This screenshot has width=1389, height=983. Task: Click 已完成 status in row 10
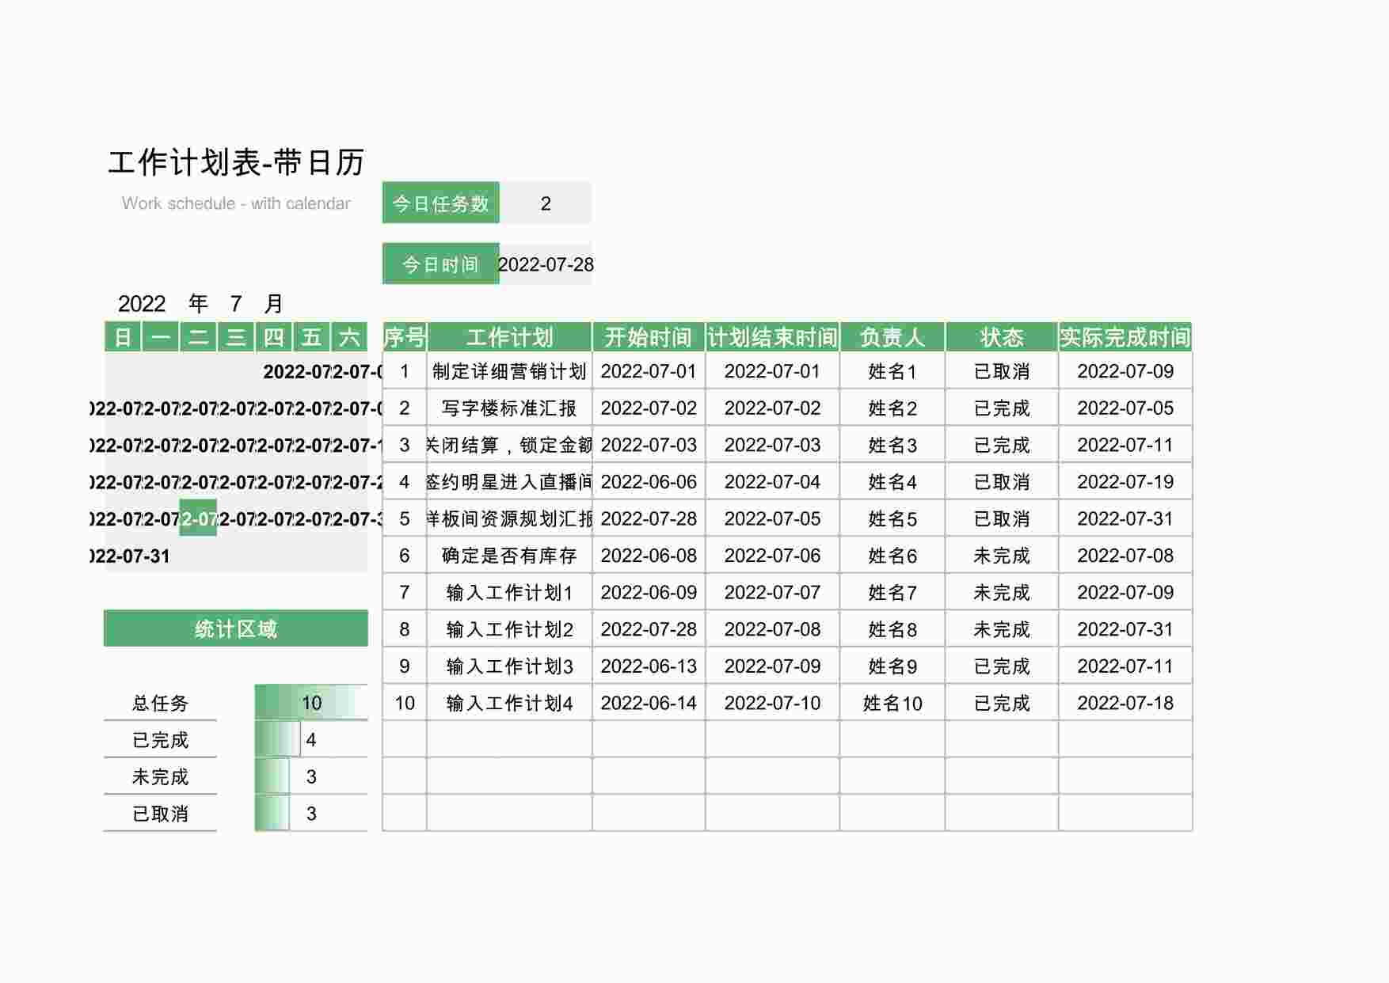[x=1002, y=703]
